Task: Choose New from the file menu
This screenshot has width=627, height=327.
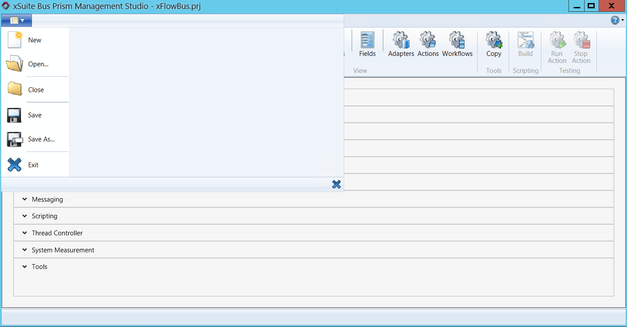Action: tap(35, 40)
